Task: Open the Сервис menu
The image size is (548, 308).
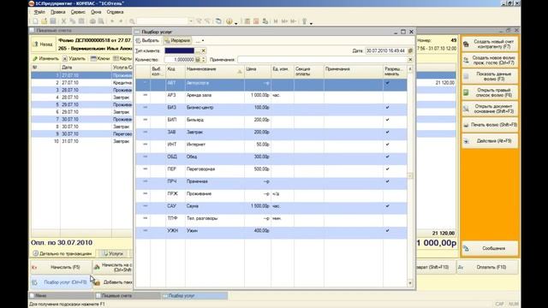Action: point(78,12)
